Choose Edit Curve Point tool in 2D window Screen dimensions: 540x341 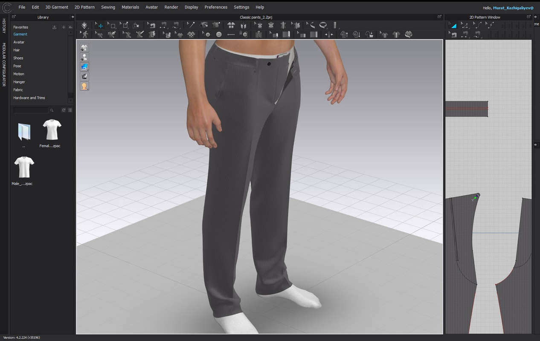tap(490, 25)
